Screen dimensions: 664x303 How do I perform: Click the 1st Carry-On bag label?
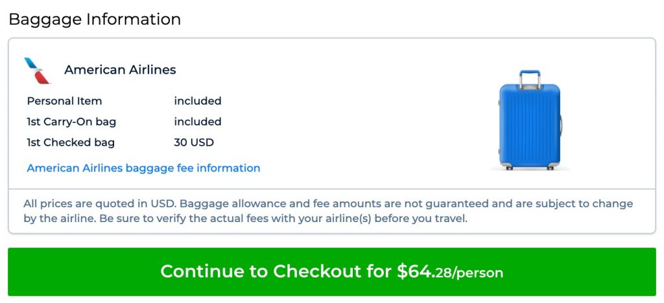click(x=71, y=122)
